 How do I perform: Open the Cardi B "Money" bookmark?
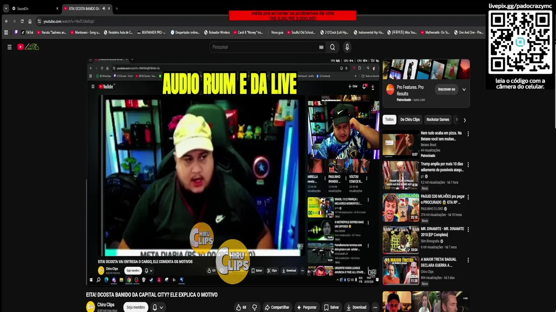[248, 32]
